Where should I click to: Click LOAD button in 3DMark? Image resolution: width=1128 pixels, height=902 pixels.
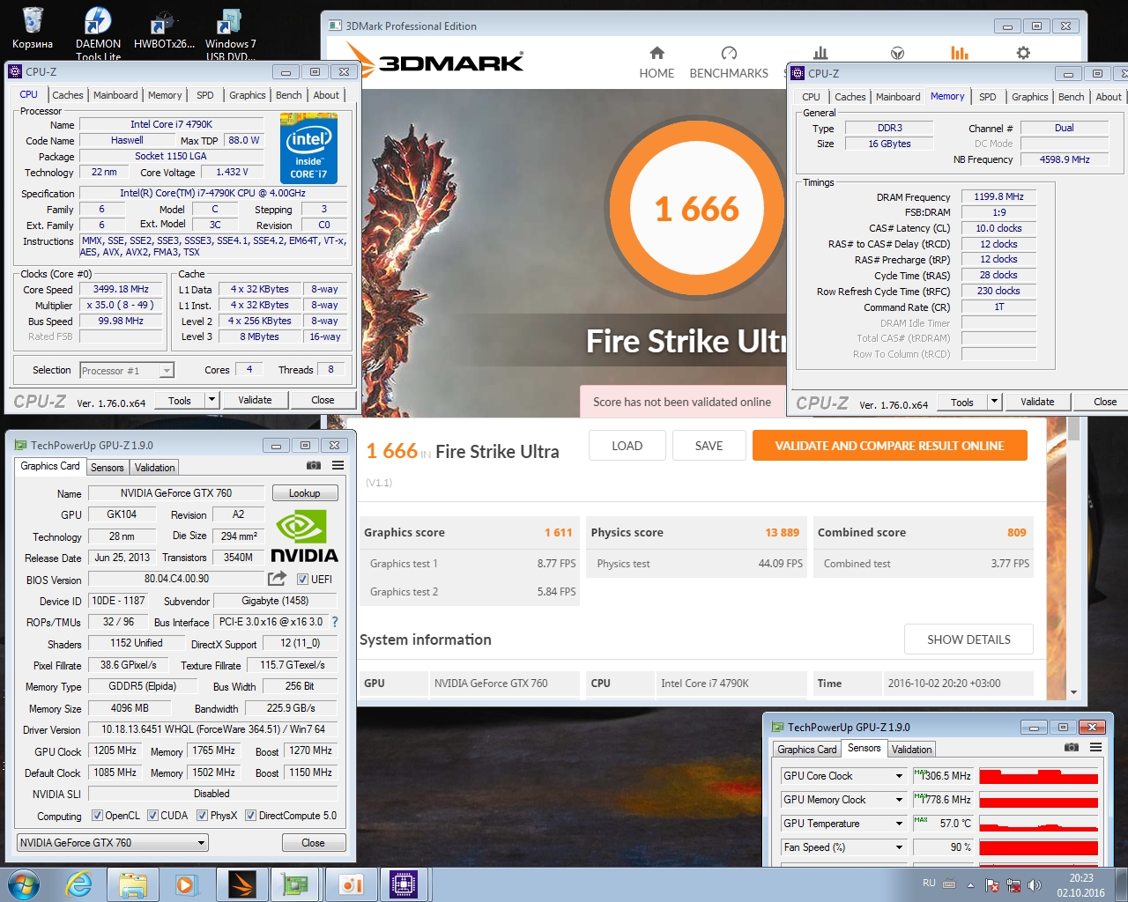(x=627, y=446)
